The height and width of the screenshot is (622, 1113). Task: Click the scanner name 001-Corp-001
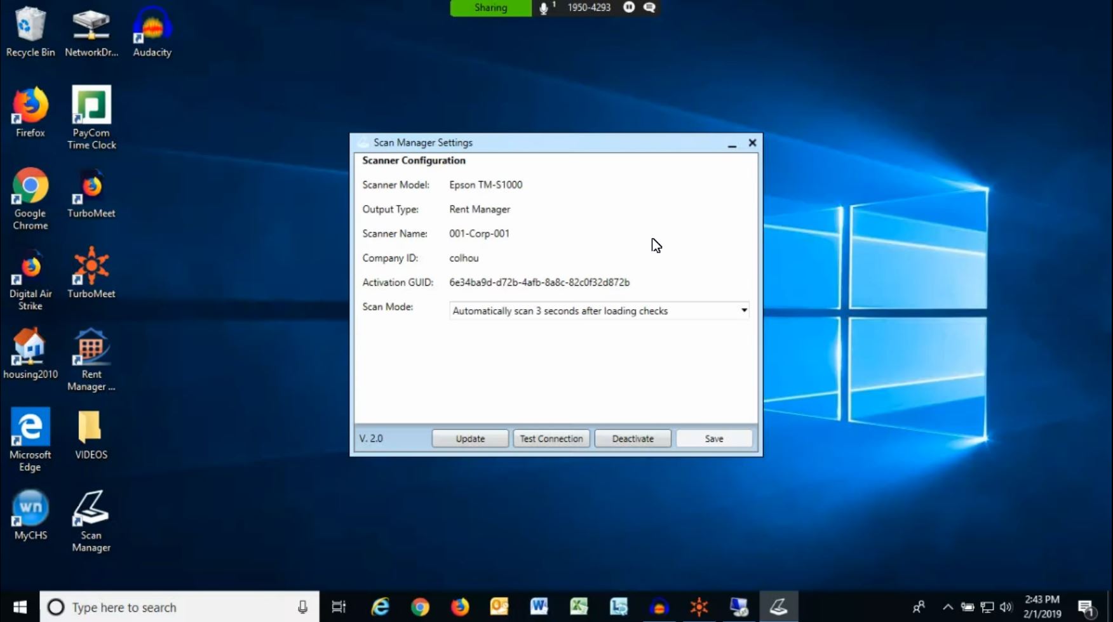coord(479,234)
